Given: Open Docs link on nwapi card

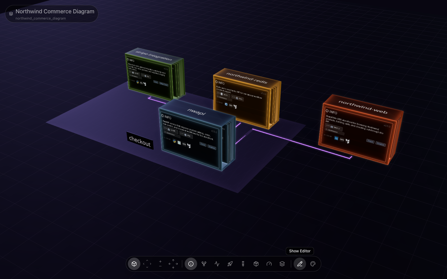Looking at the screenshot, I should click(x=203, y=144).
